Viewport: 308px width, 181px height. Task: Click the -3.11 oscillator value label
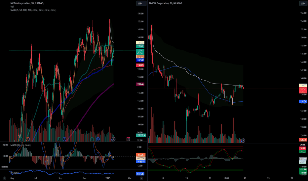pos(303,162)
